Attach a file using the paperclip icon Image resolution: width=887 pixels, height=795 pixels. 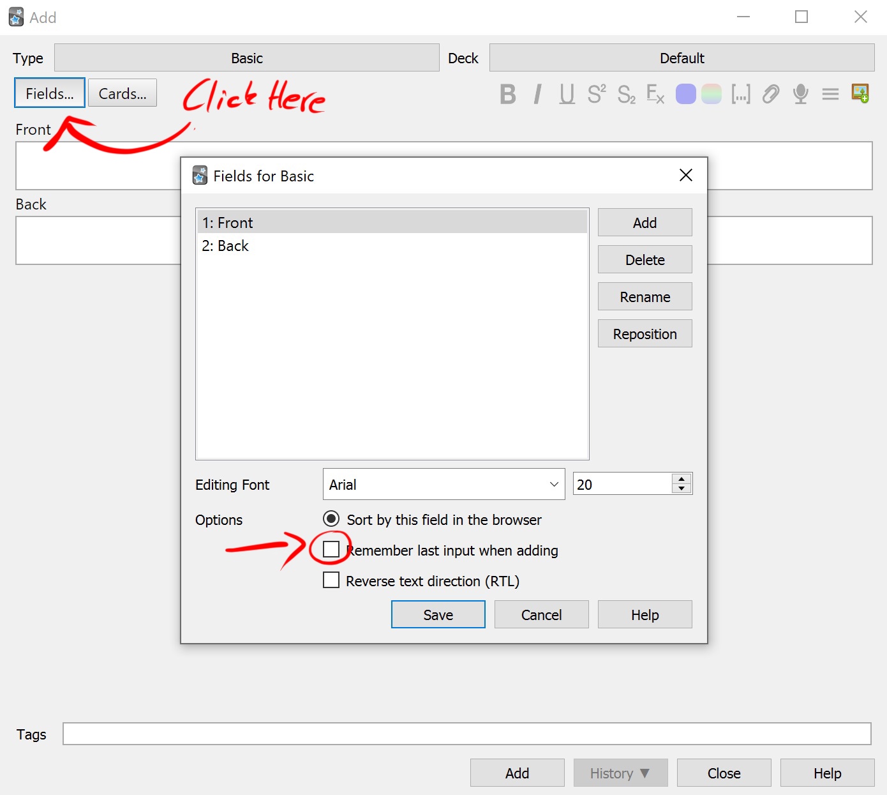click(x=770, y=94)
